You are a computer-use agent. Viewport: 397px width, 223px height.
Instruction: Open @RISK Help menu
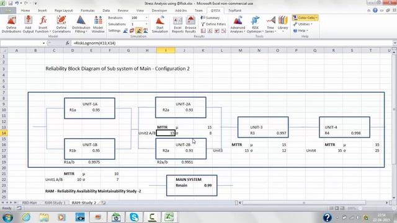(x=300, y=30)
